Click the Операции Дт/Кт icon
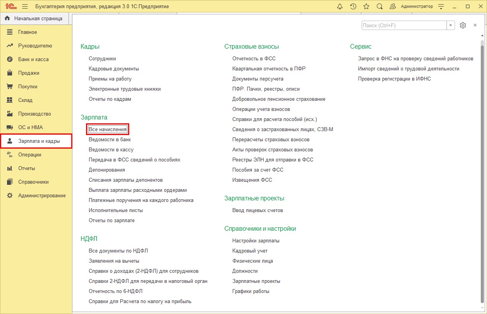Screen dimensions: 487x314 point(10,155)
